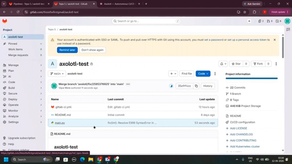
Task: Switch to Pipelines browser tab
Action: pos(29,4)
